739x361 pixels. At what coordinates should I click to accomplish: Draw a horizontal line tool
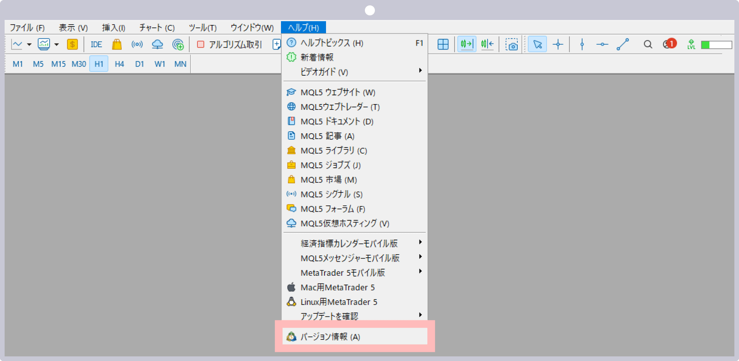pos(602,45)
